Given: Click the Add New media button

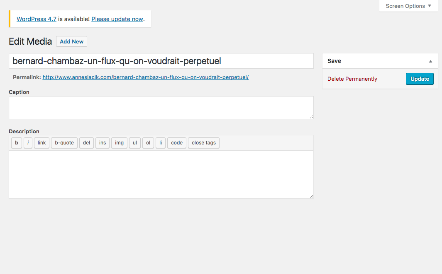Looking at the screenshot, I should pos(71,42).
